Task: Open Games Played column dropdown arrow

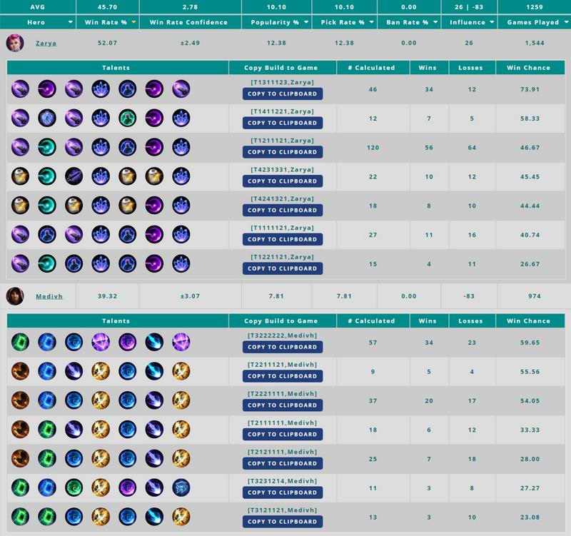Action: click(x=567, y=22)
